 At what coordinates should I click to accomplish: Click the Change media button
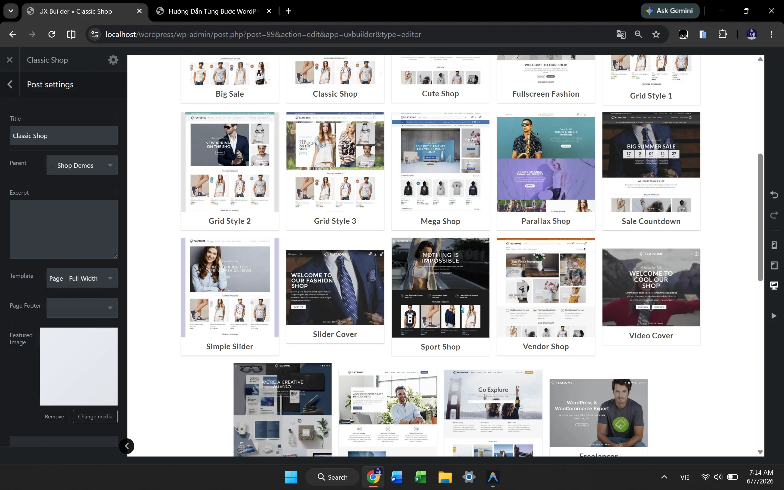(x=95, y=416)
